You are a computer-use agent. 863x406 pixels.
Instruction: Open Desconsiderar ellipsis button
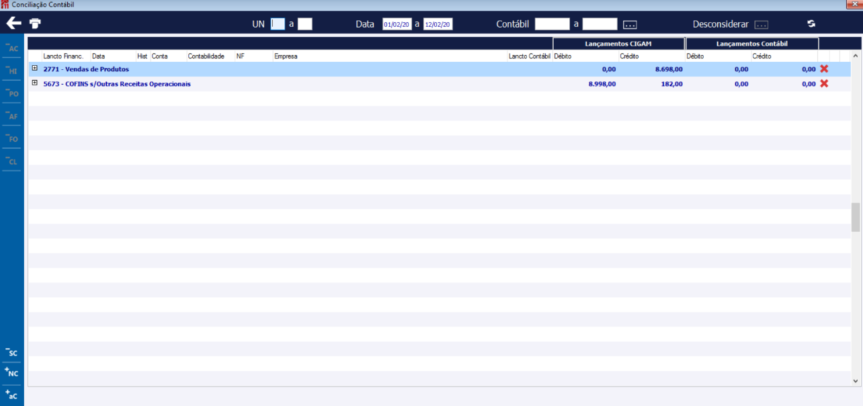(761, 25)
